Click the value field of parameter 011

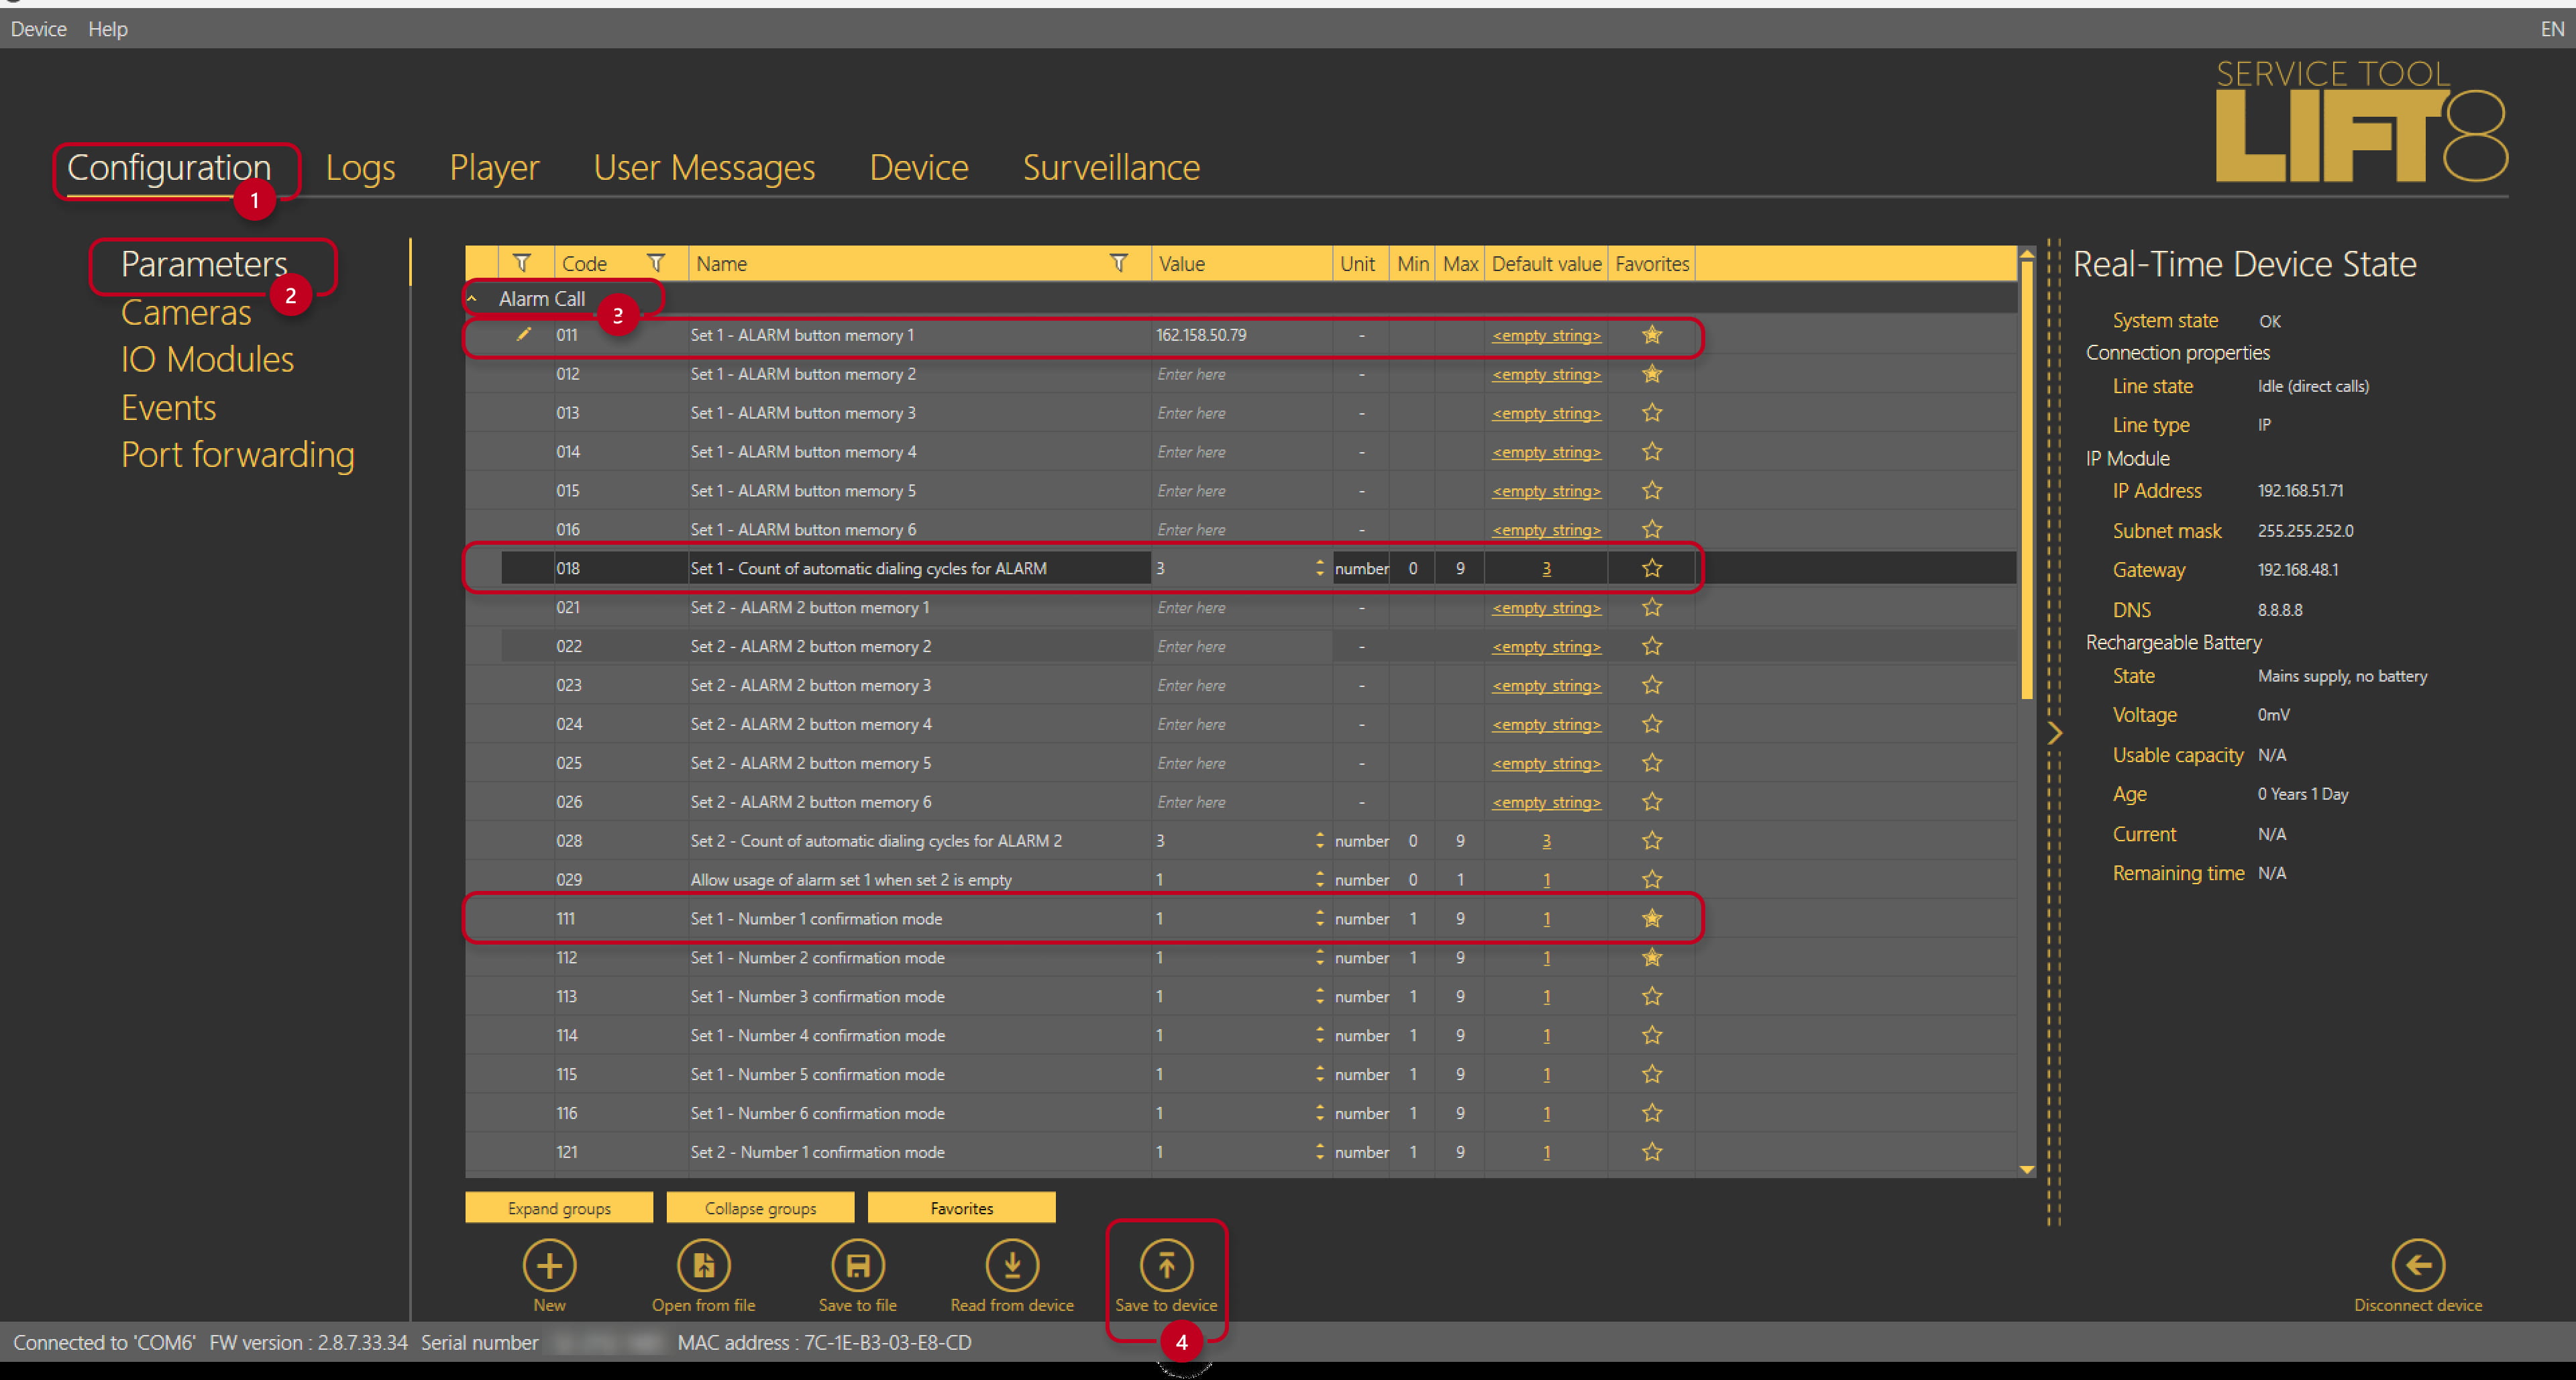point(1241,335)
